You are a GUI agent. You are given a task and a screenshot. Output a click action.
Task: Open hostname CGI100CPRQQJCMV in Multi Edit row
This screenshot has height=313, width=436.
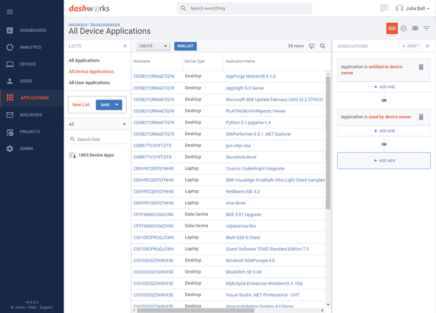[153, 237]
